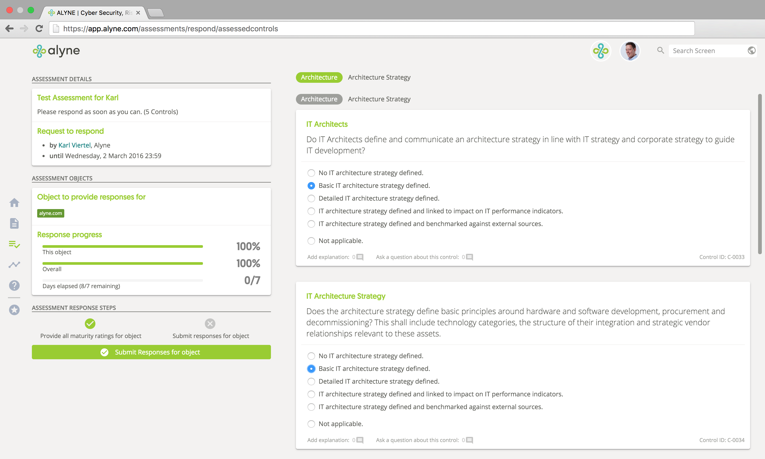Select 'Detailed IT architecture strategy defined' in IT Architects

(311, 198)
